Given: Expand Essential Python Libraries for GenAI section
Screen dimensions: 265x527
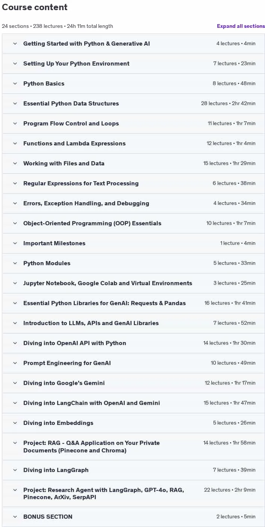Looking at the screenshot, I should pos(133,303).
